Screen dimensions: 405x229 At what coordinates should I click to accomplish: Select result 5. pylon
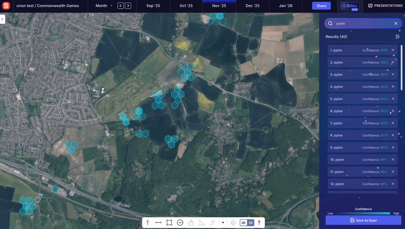coord(362,99)
